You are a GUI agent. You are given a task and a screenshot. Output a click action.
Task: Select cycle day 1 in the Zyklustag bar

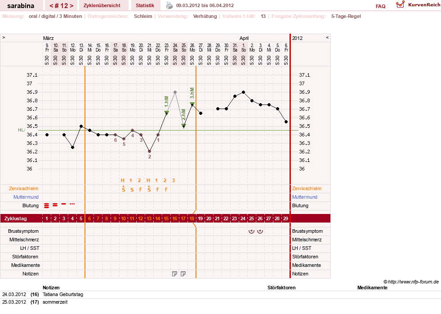coord(47,218)
